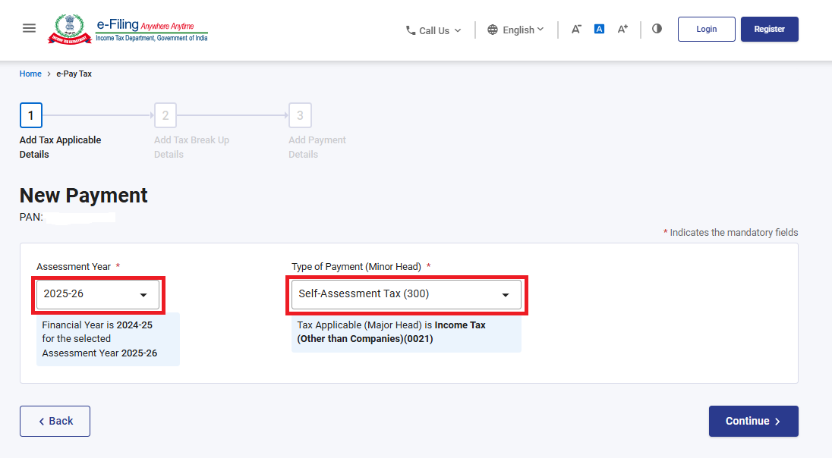Image resolution: width=832 pixels, height=458 pixels.
Task: Click the e-Filing Income Tax Department logo
Action: (x=128, y=29)
